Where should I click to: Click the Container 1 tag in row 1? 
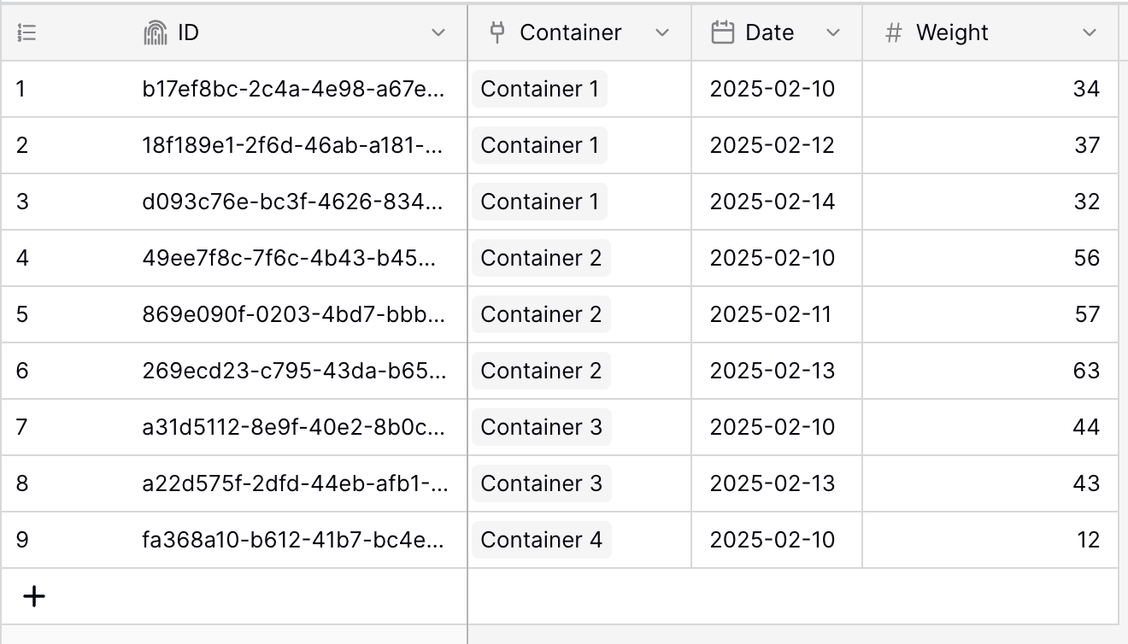(539, 89)
